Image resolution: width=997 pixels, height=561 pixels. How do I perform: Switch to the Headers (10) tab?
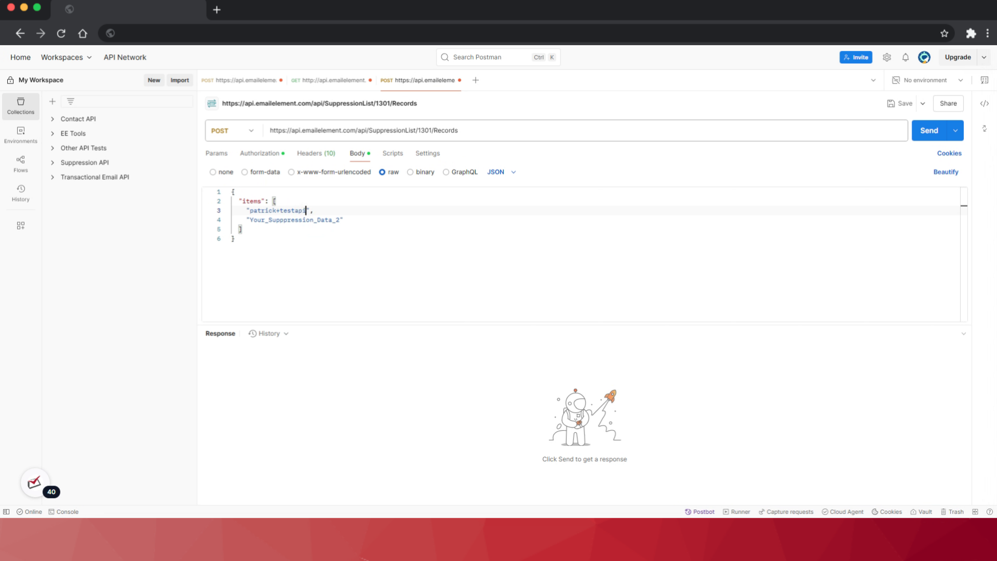click(316, 153)
